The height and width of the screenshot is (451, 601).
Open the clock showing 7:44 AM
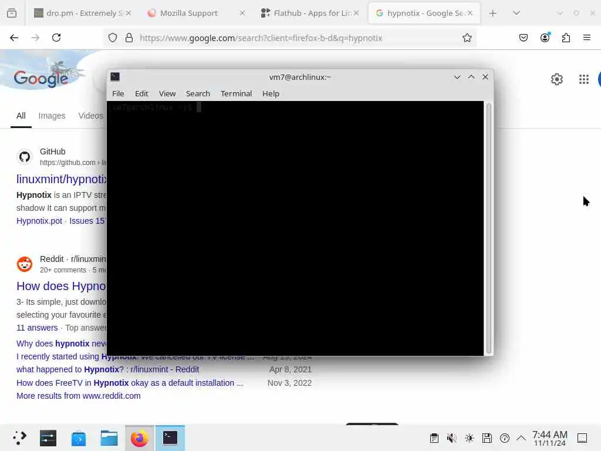tap(549, 438)
